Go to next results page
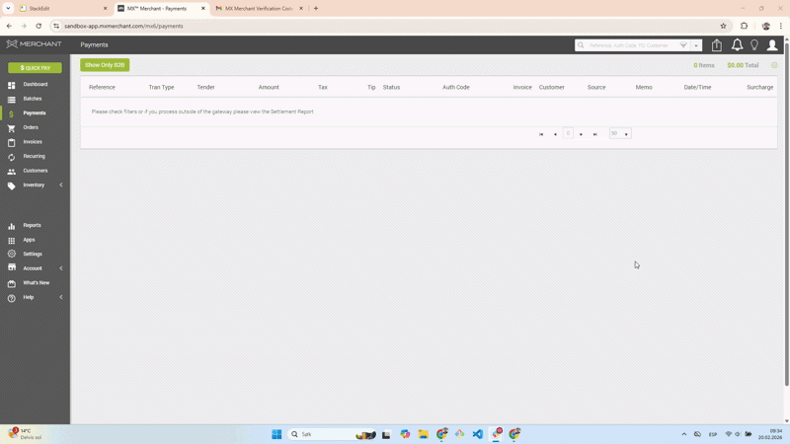The width and height of the screenshot is (790, 444). pos(581,134)
